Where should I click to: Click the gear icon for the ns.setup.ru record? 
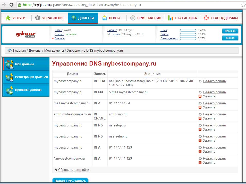pyautogui.click(x=200, y=125)
